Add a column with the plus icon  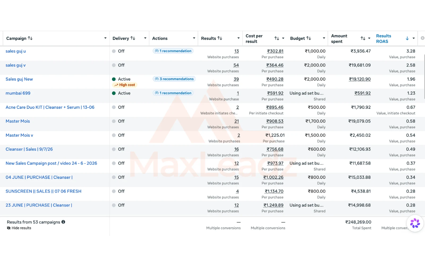[x=422, y=38]
